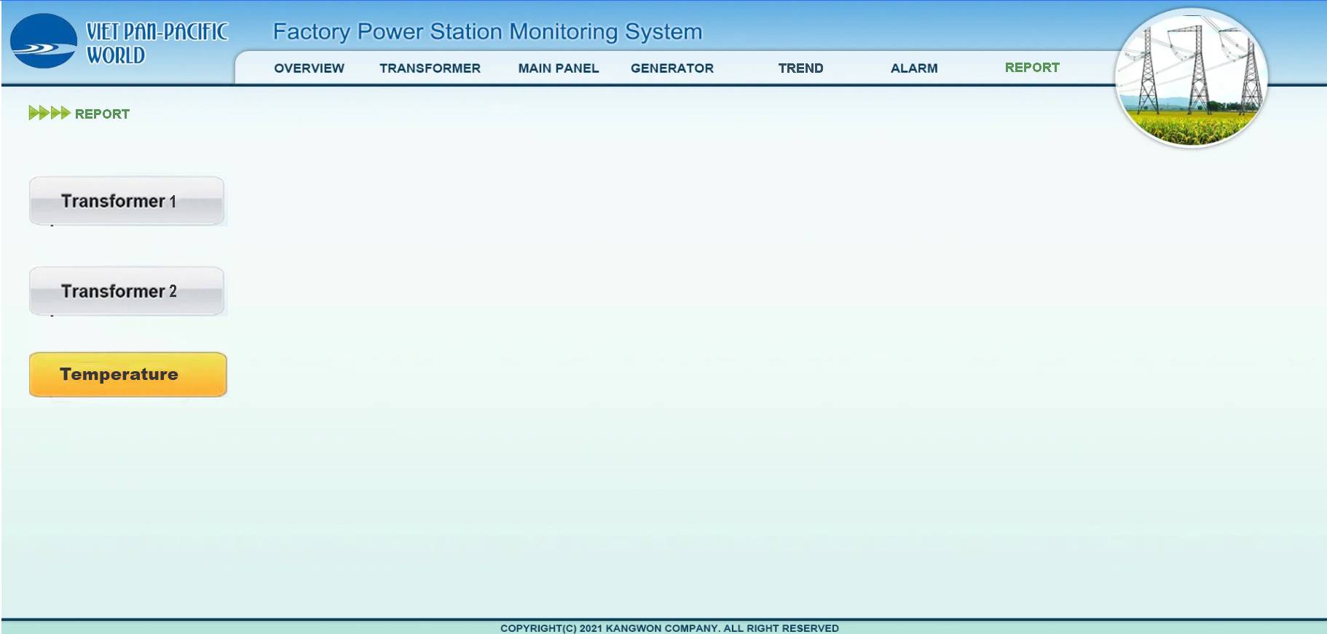The width and height of the screenshot is (1327, 634).
Task: View the ALARM tab
Action: [x=913, y=68]
